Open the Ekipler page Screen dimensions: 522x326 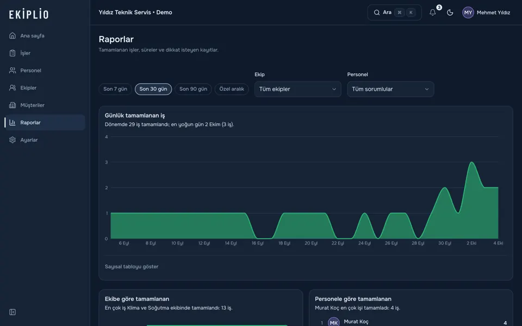pos(45,88)
